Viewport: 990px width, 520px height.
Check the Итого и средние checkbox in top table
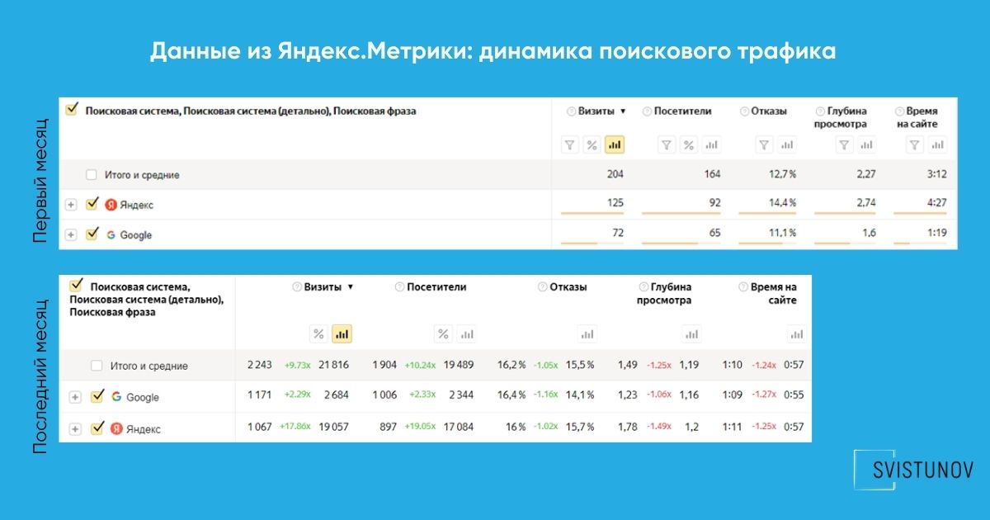pos(92,175)
